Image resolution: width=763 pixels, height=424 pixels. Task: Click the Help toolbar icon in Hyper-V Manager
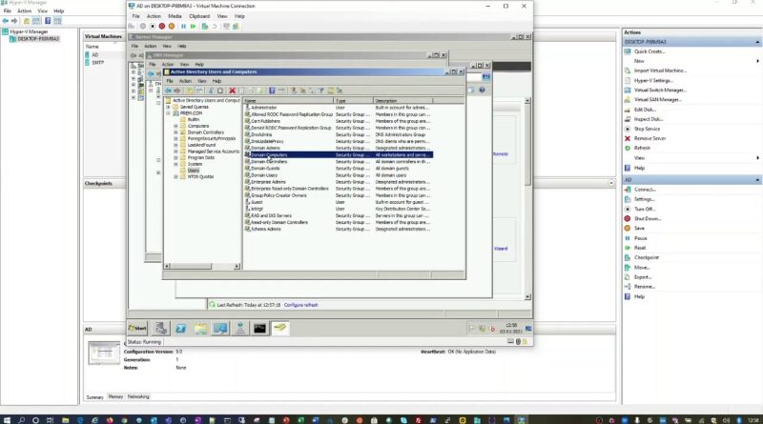click(x=48, y=21)
